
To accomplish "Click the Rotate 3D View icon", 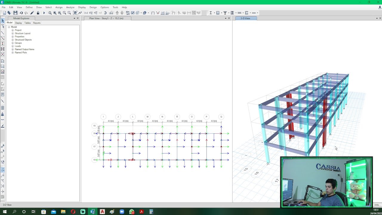I will [x=105, y=13].
